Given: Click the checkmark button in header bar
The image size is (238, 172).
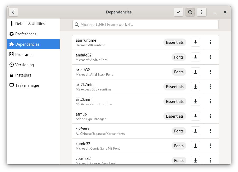Looking at the screenshot, I should pyautogui.click(x=179, y=12).
